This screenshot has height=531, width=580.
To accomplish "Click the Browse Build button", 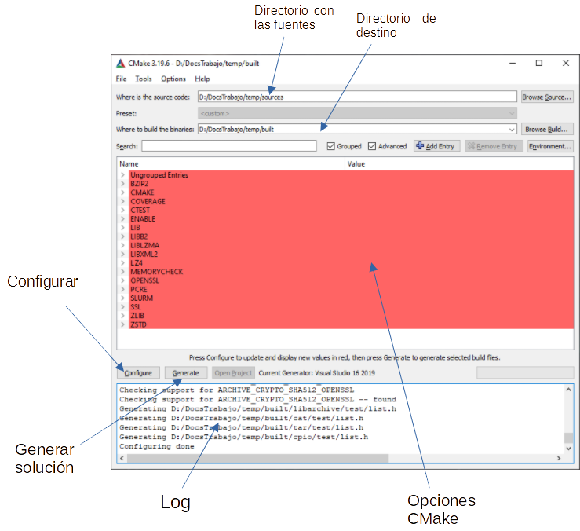I will click(x=547, y=130).
